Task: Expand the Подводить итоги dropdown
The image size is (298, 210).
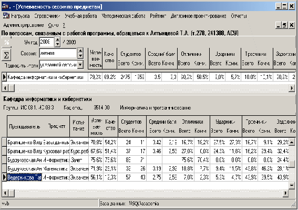Action: tap(80, 65)
